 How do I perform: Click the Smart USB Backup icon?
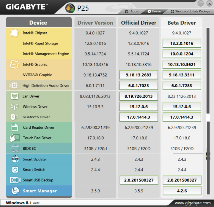[15, 180]
